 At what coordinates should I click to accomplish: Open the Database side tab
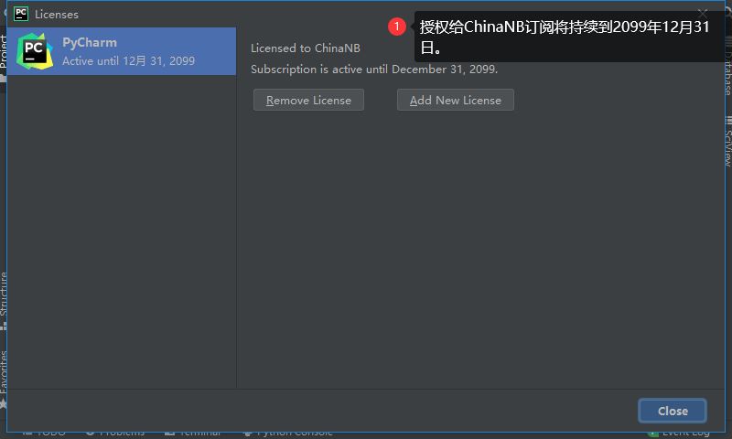point(727,68)
